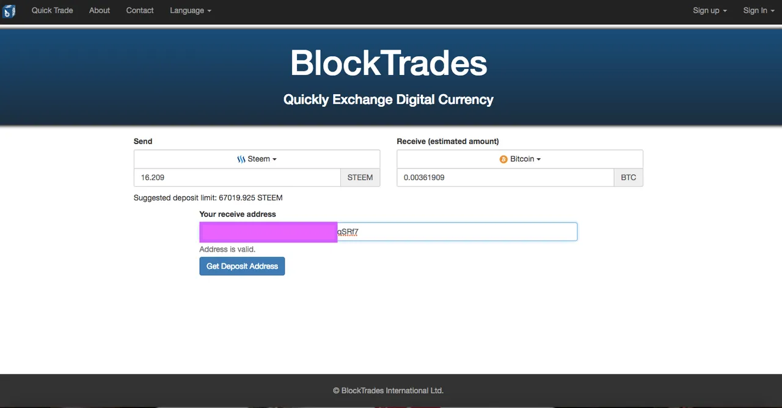
Task: Click the Get Deposit Address button
Action: (x=242, y=266)
